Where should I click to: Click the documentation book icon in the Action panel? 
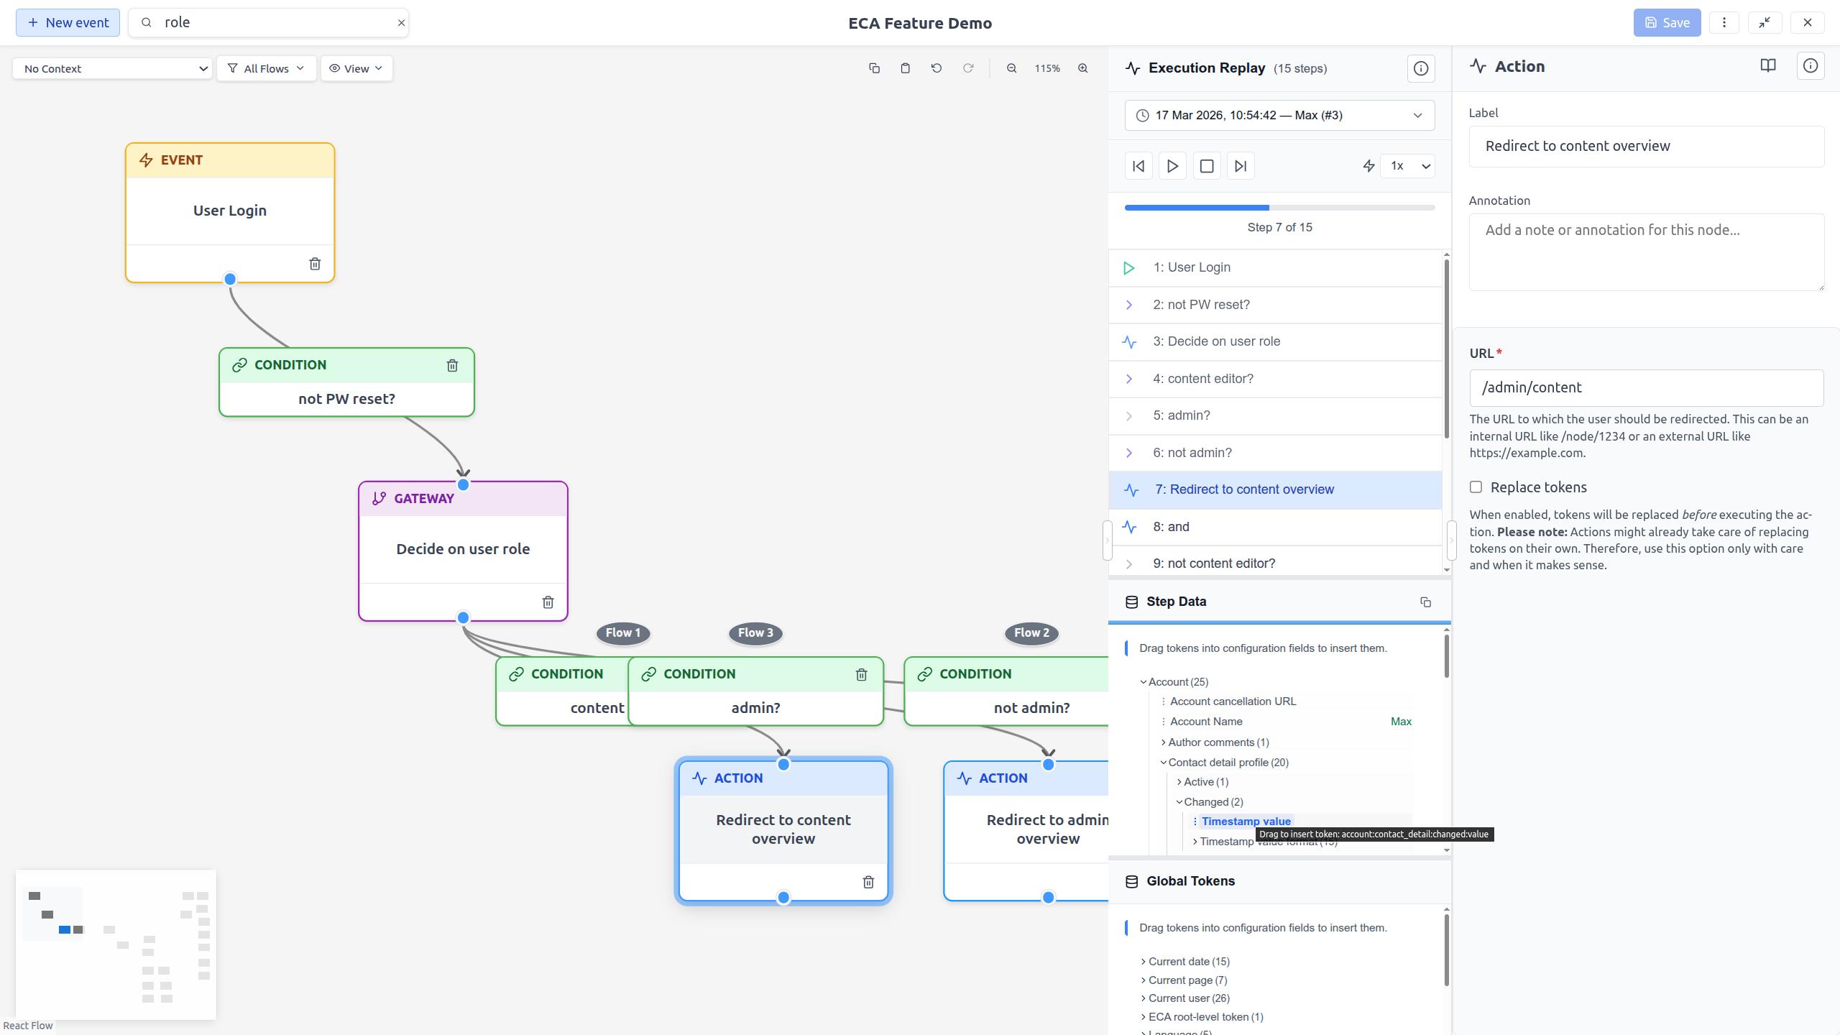coord(1767,65)
